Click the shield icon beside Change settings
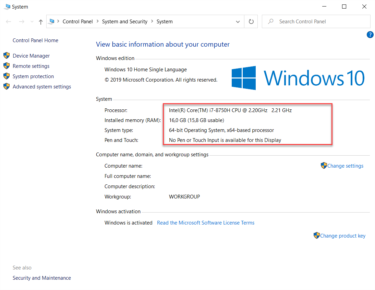375x290 pixels. [x=324, y=166]
